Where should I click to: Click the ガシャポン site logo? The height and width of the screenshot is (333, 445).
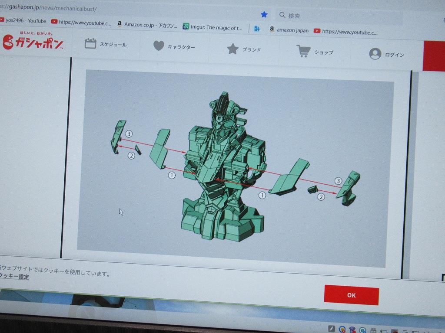[x=33, y=41]
